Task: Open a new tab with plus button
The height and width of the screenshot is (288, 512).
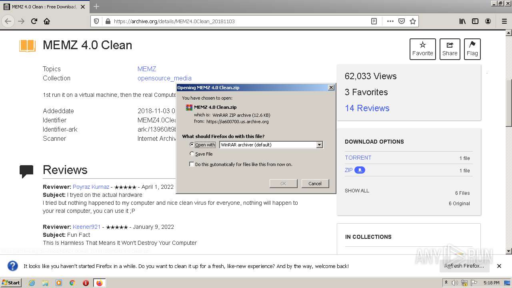Action: click(96, 6)
